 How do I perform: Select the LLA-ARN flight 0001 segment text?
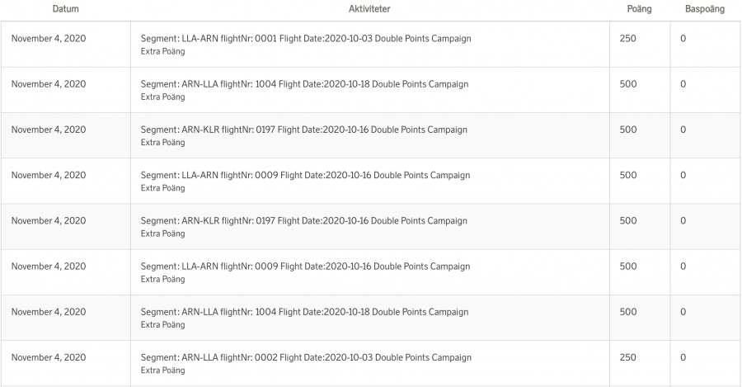point(306,39)
